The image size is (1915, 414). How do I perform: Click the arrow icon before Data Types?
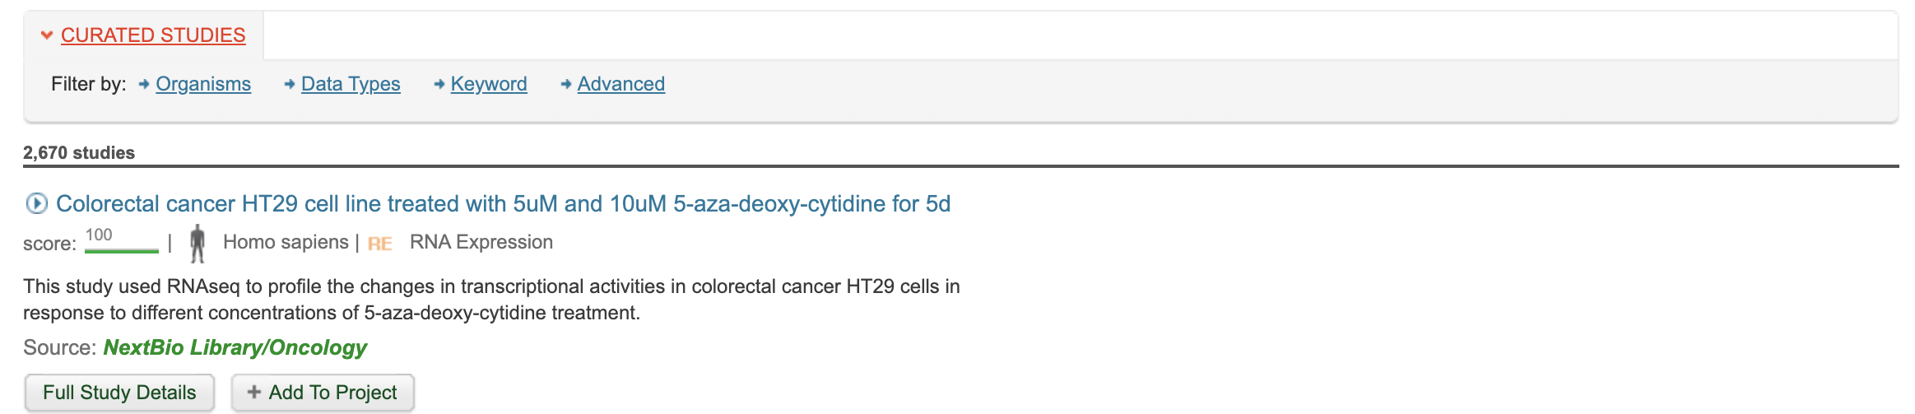(289, 84)
